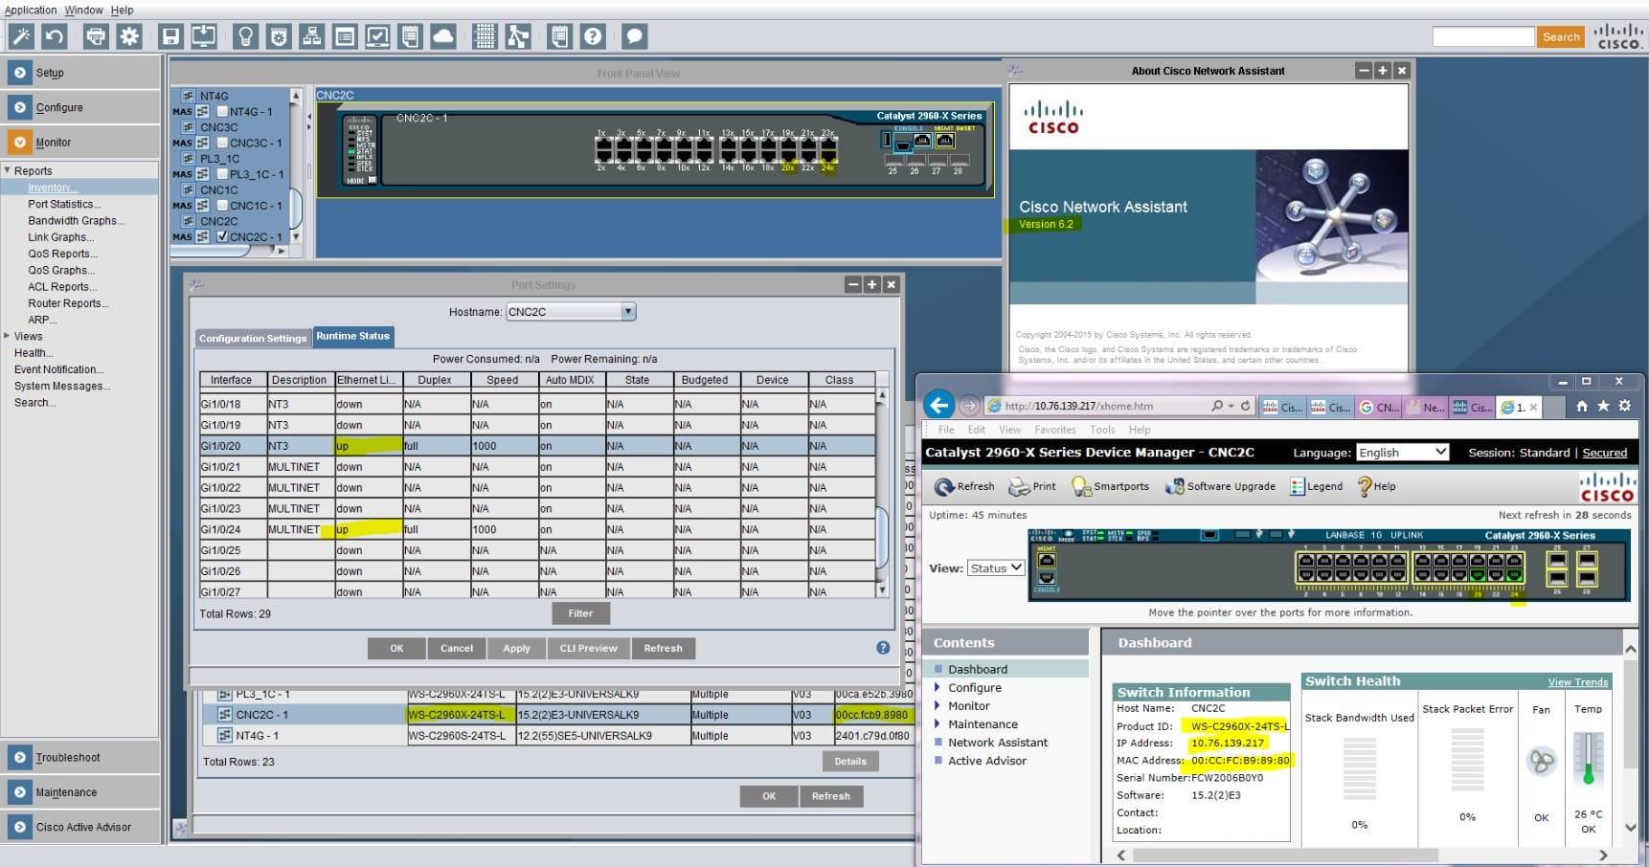The height and width of the screenshot is (867, 1649).
Task: Click Legend in Device Manager toolbar
Action: (x=1316, y=486)
